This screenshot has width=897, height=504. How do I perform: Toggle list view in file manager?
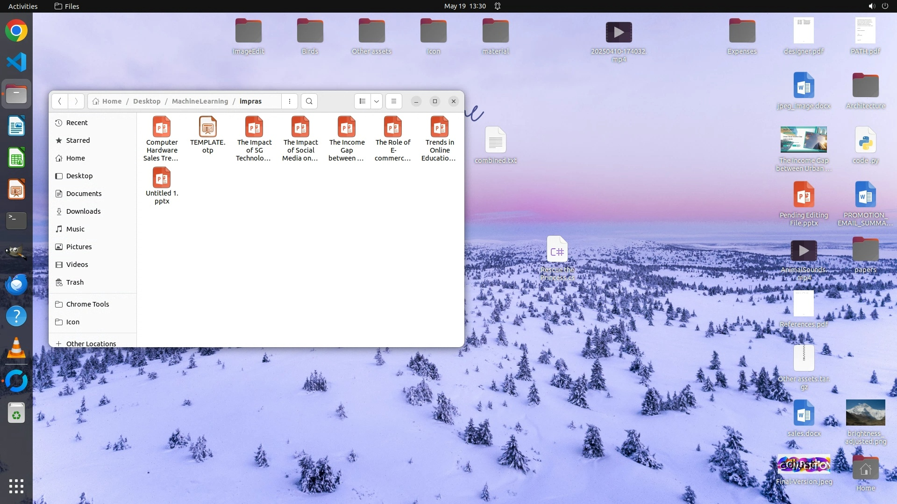pos(363,101)
